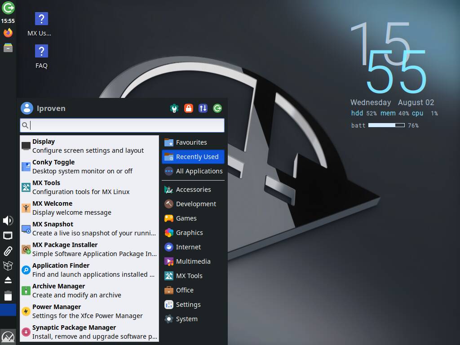Open the MX Tools category

[x=193, y=276]
